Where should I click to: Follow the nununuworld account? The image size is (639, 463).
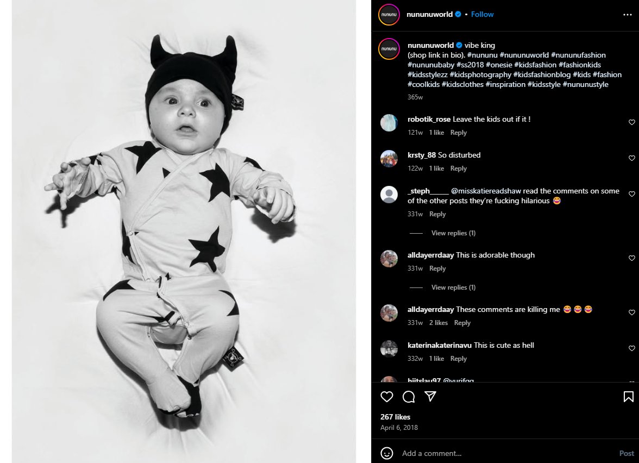pos(482,14)
